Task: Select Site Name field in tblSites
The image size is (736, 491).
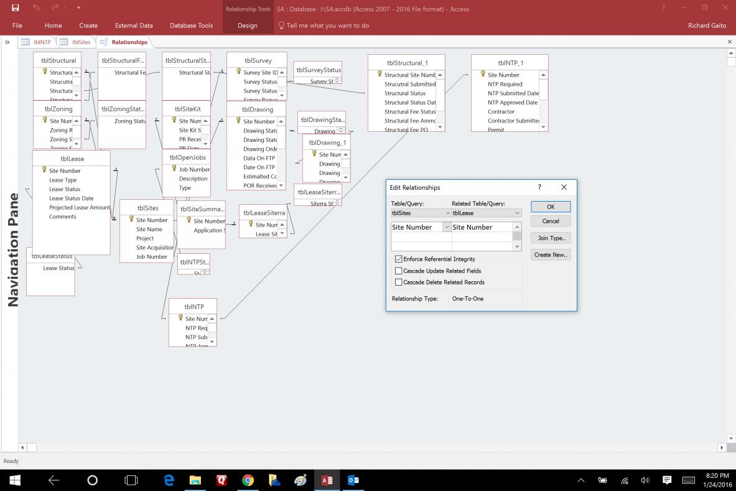Action: (149, 229)
